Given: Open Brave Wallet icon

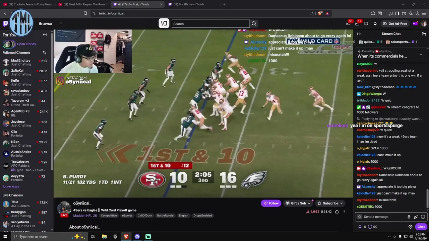Looking at the screenshot, I should (404, 13).
